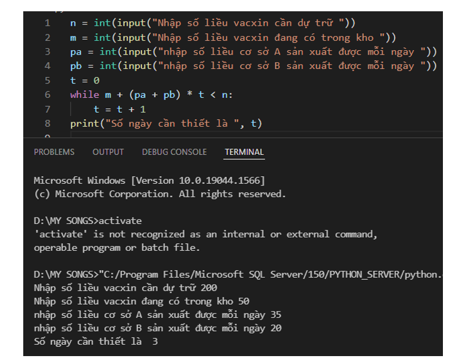Click the 'while m + (pa + pb)' line
This screenshot has height=363, width=458.
coord(151,95)
